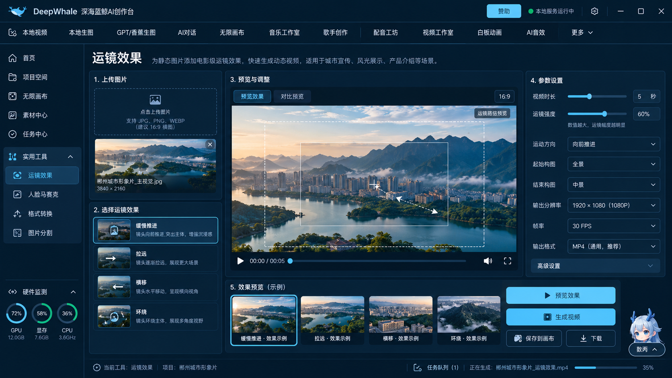
Task: Click the DeepWhale whale logo
Action: 17,11
